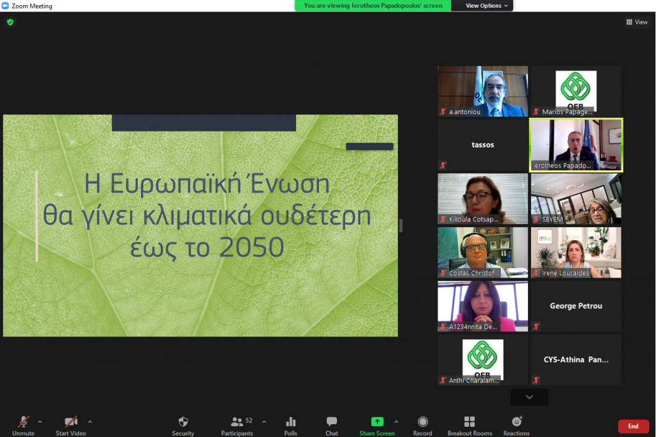The height and width of the screenshot is (437, 656).
Task: Click the Unmute microphone icon
Action: point(24,422)
